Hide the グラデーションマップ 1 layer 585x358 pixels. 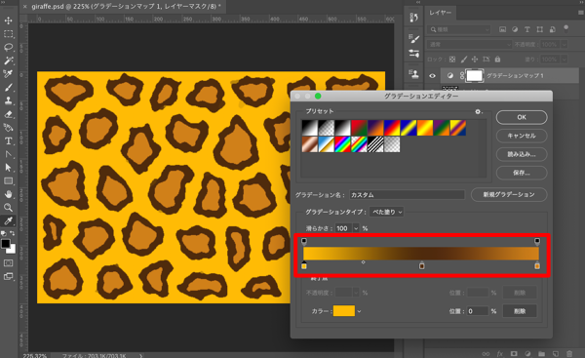coord(432,76)
